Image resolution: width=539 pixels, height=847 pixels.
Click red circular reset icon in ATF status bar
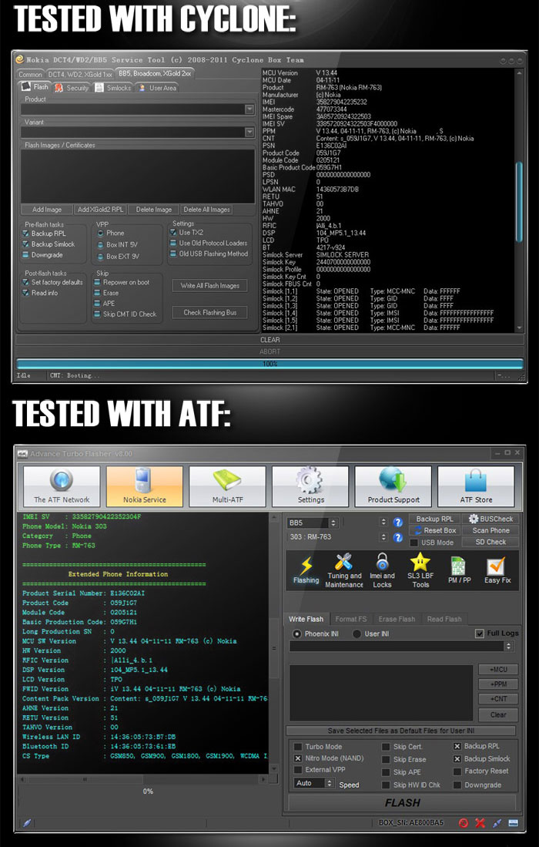click(463, 822)
